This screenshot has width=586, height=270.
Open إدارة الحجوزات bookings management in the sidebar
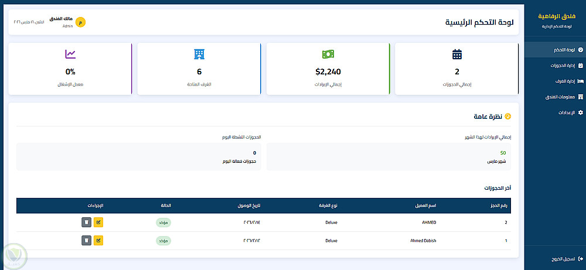coord(556,66)
